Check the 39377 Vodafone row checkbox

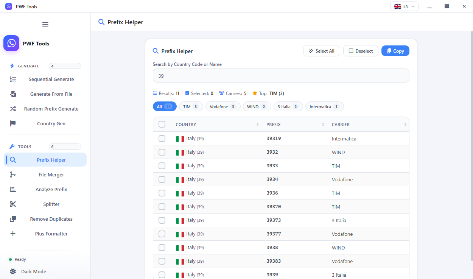pyautogui.click(x=162, y=234)
